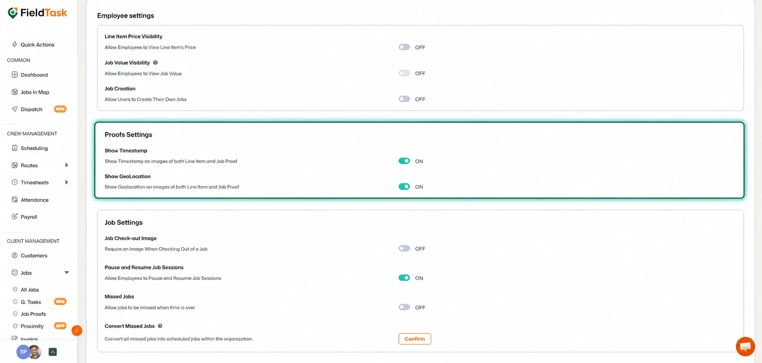The width and height of the screenshot is (762, 363).
Task: Click the G. Tasks bullet icon
Action: point(15,302)
